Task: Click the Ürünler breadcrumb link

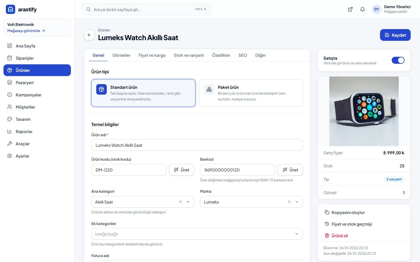Action: pos(104,30)
